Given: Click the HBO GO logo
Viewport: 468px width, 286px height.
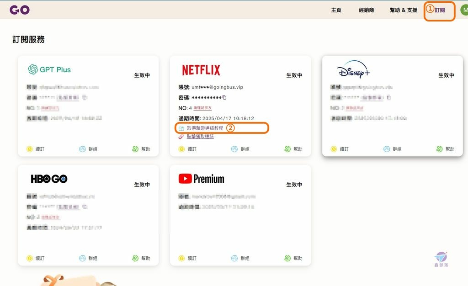Looking at the screenshot, I should click(x=49, y=179).
